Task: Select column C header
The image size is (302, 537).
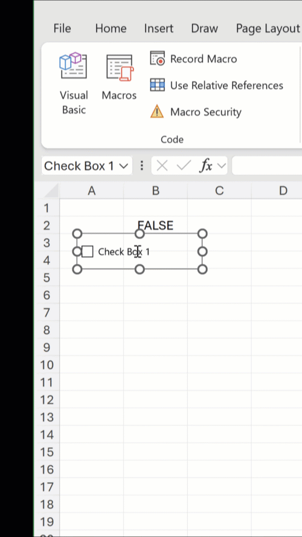Action: click(x=219, y=191)
